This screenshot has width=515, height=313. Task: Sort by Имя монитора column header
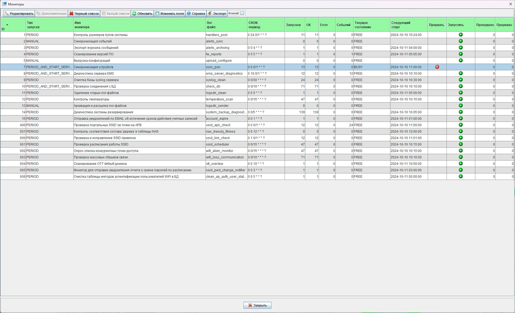pyautogui.click(x=139, y=25)
